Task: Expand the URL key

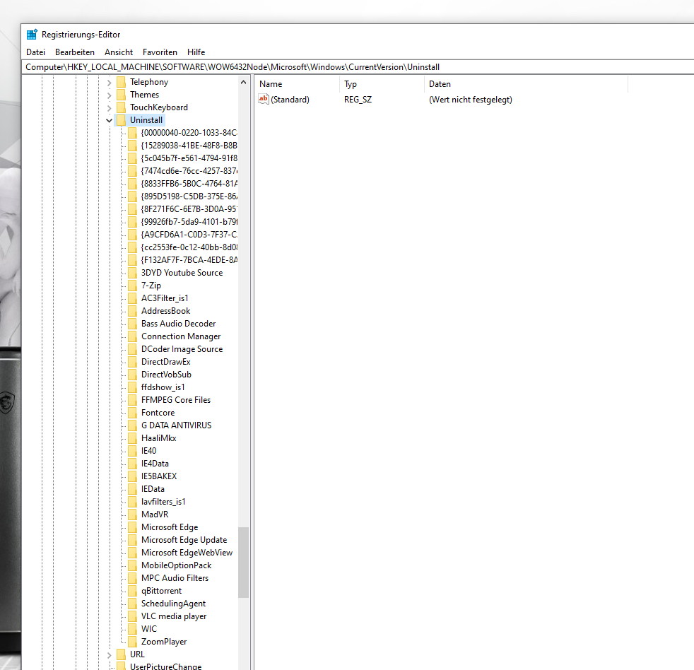Action: point(110,655)
